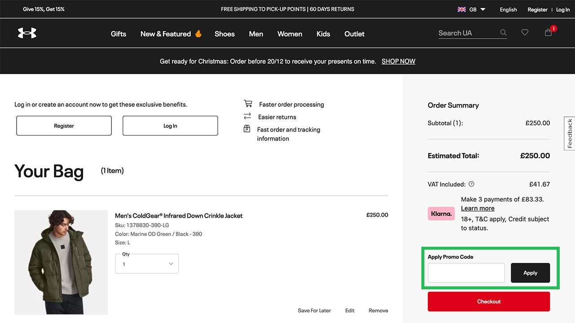Click the Klarna Learn more link
575x323 pixels.
click(478, 208)
